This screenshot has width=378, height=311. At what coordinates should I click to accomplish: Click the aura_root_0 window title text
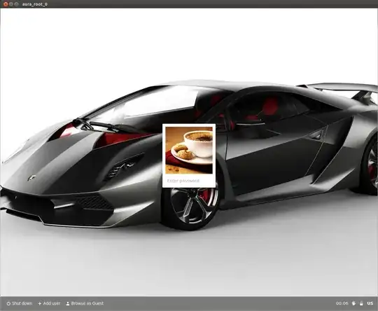tap(35, 4)
